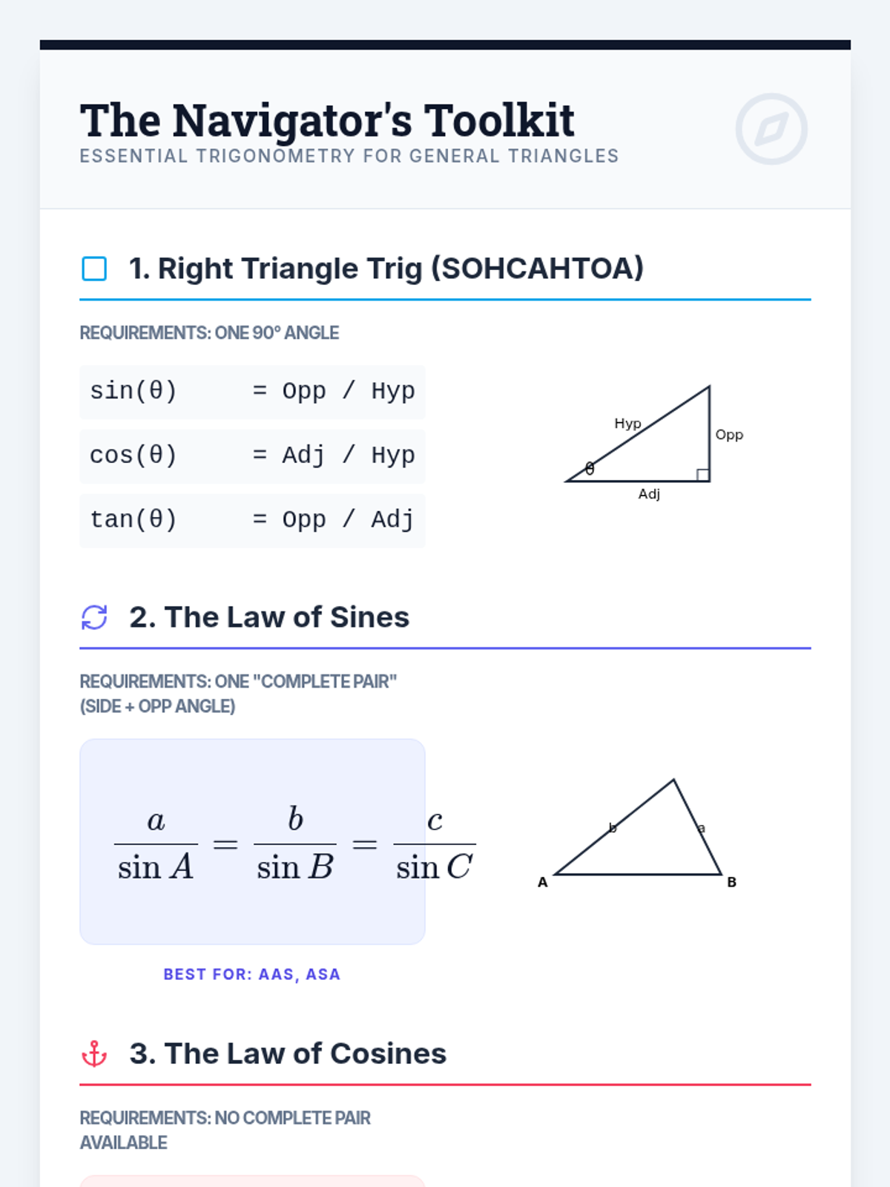890x1187 pixels.
Task: Click the BEST FOR: AAS, ASA caption
Action: (x=252, y=974)
